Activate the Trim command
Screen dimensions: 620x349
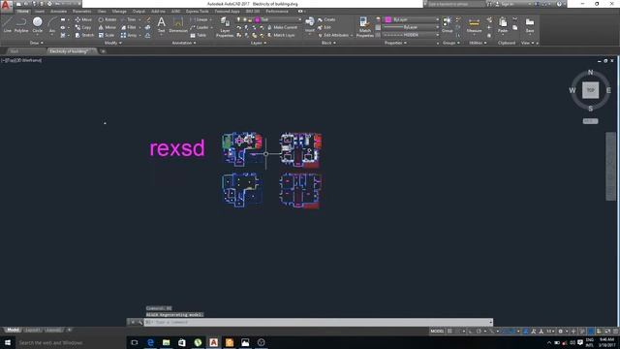click(x=129, y=19)
